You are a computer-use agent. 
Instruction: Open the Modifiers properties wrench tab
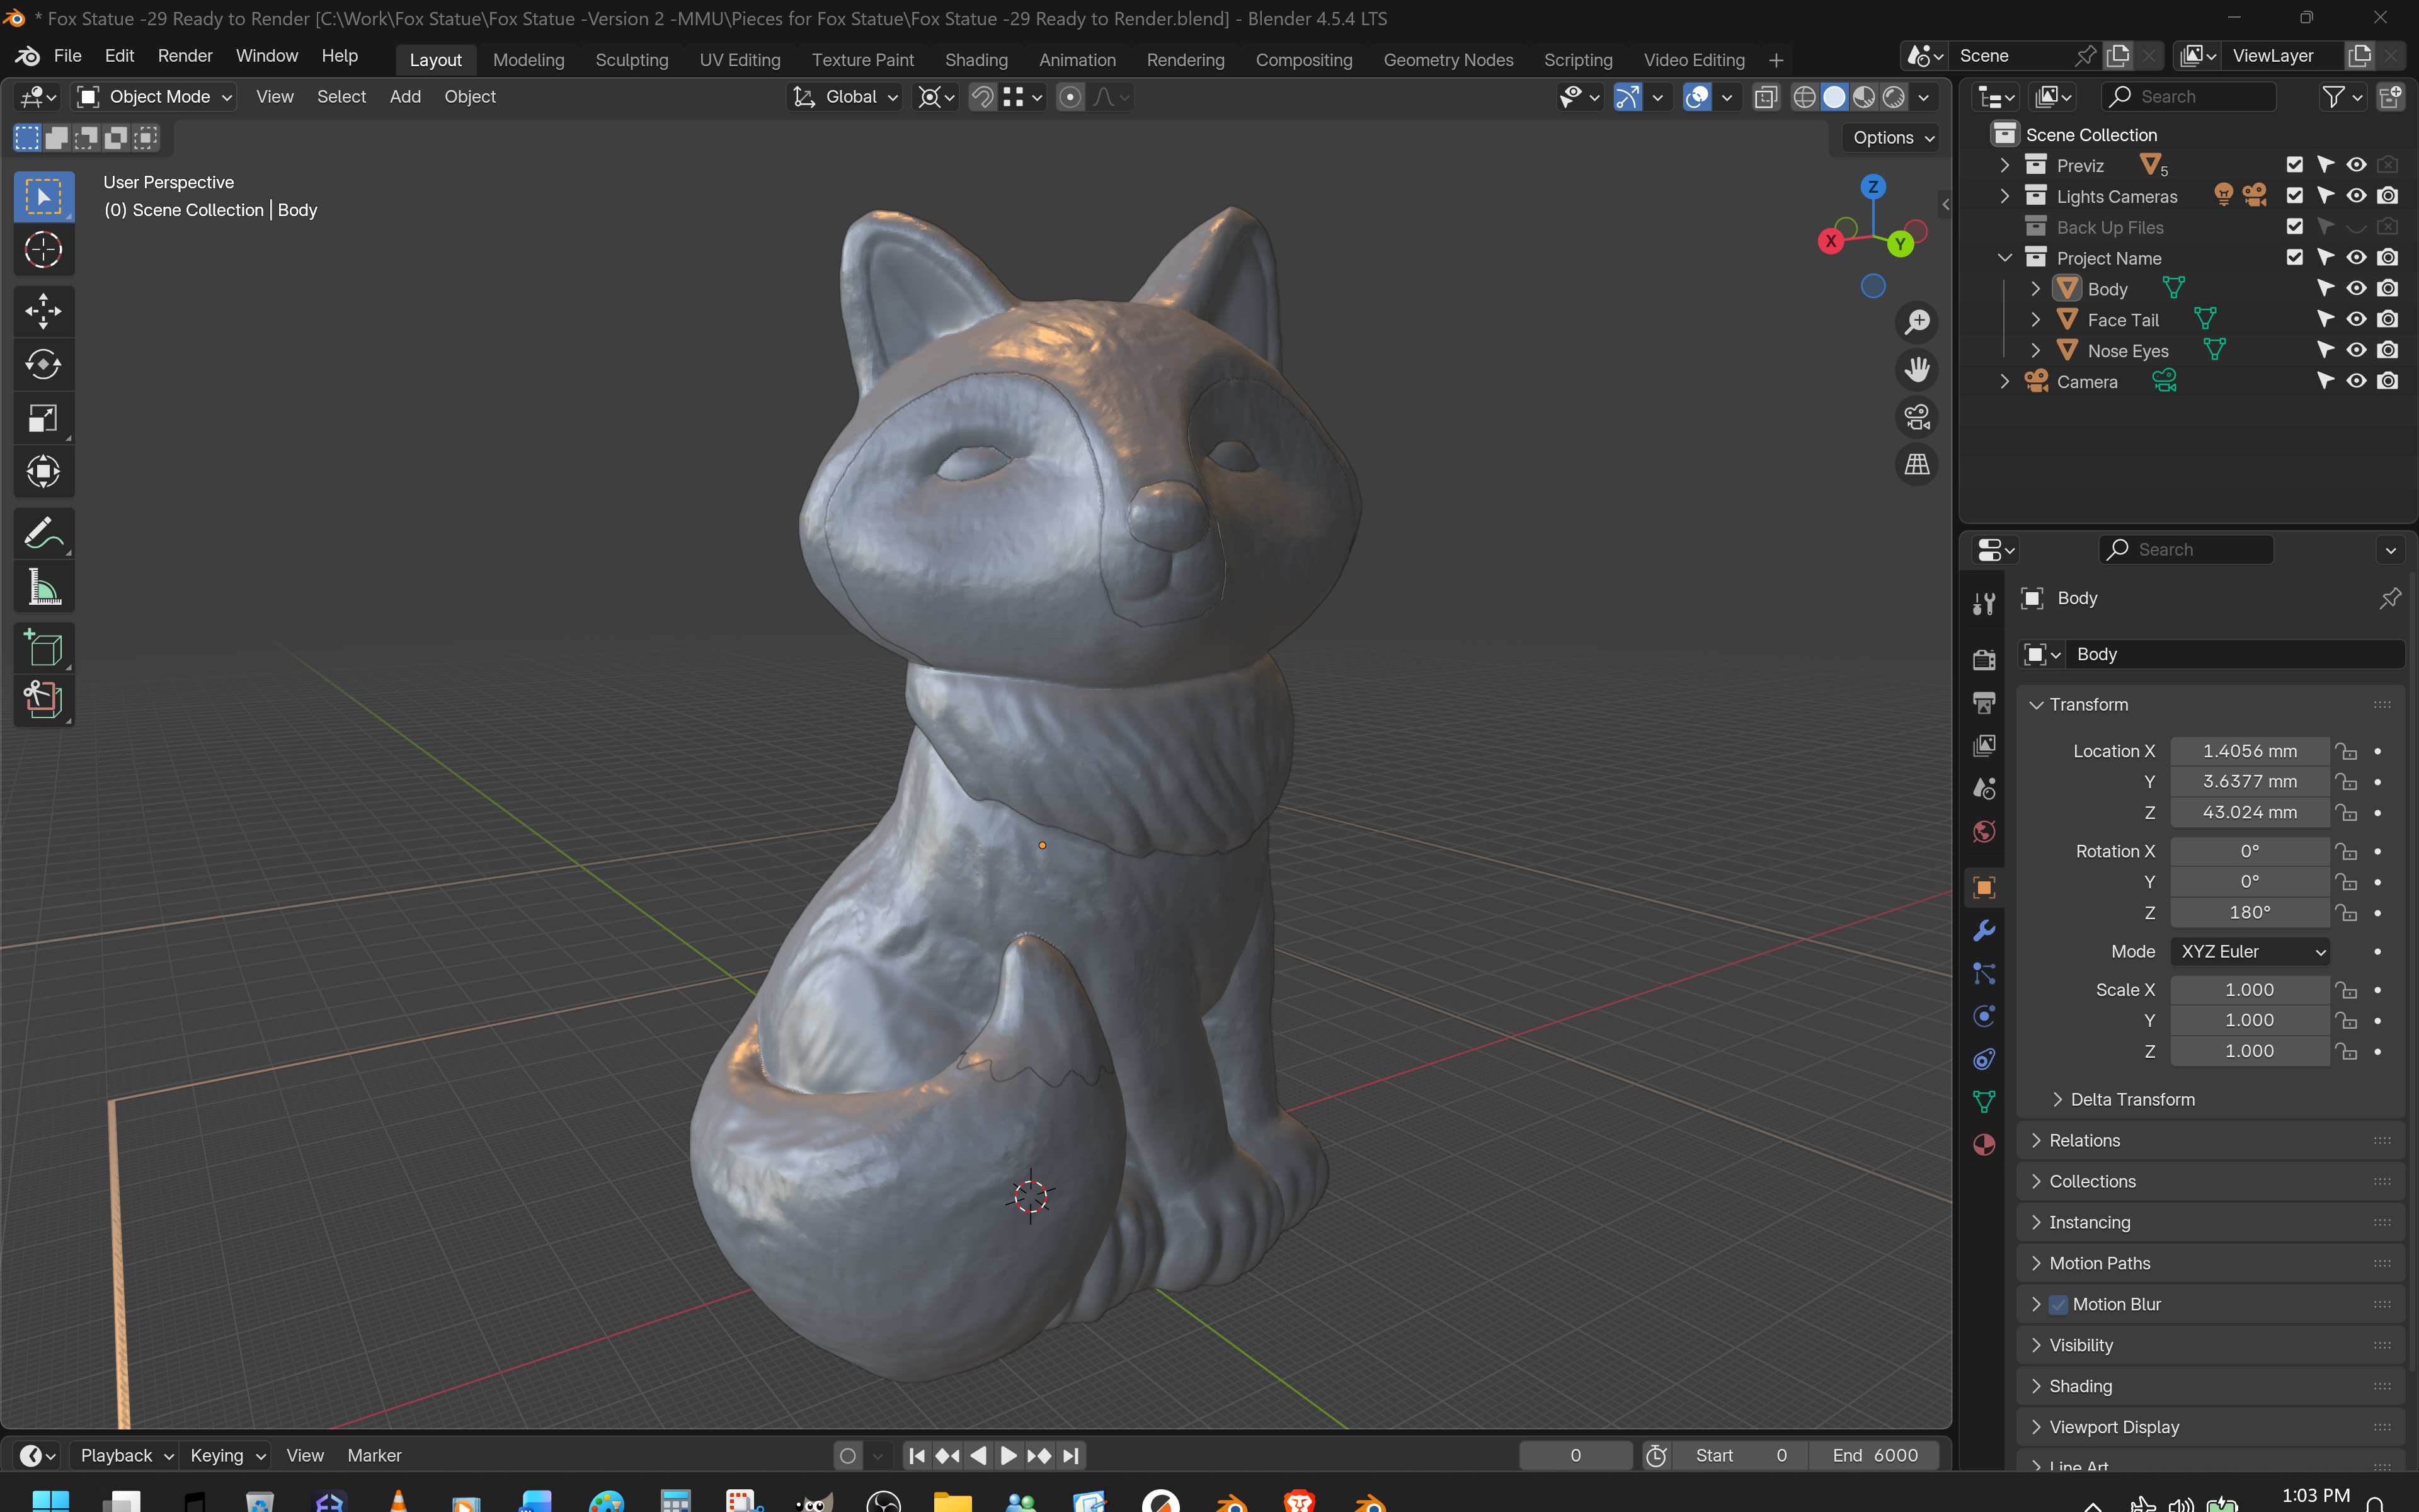[1983, 931]
